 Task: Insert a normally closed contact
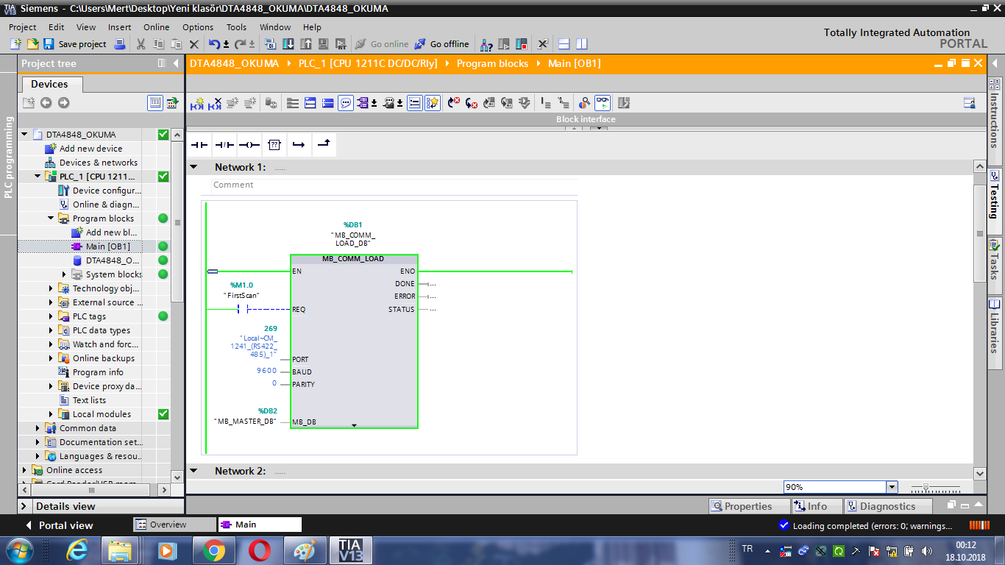click(224, 145)
